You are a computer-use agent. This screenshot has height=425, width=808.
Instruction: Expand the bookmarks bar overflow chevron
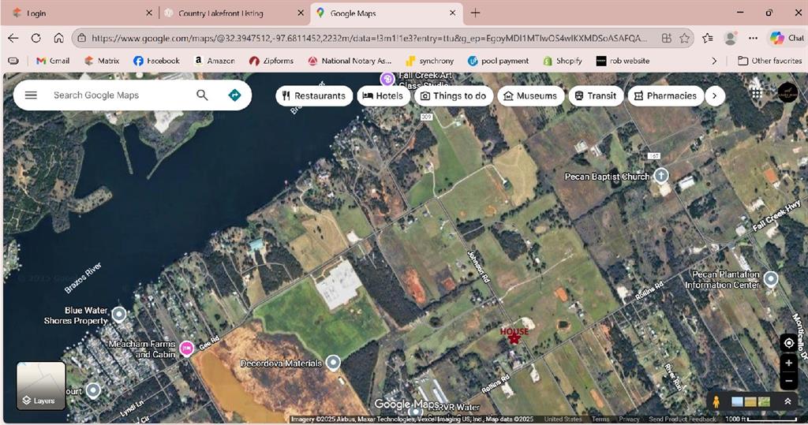pos(714,61)
